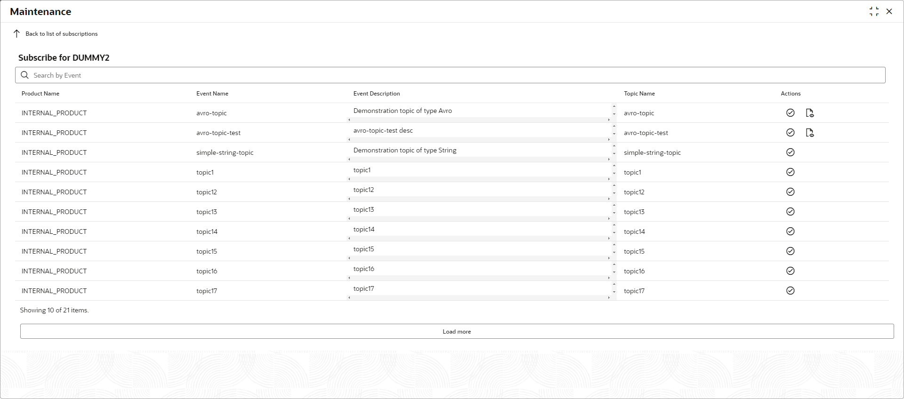This screenshot has height=399, width=904.
Task: Click subscribe checkmark in topic1 row
Action: [790, 172]
